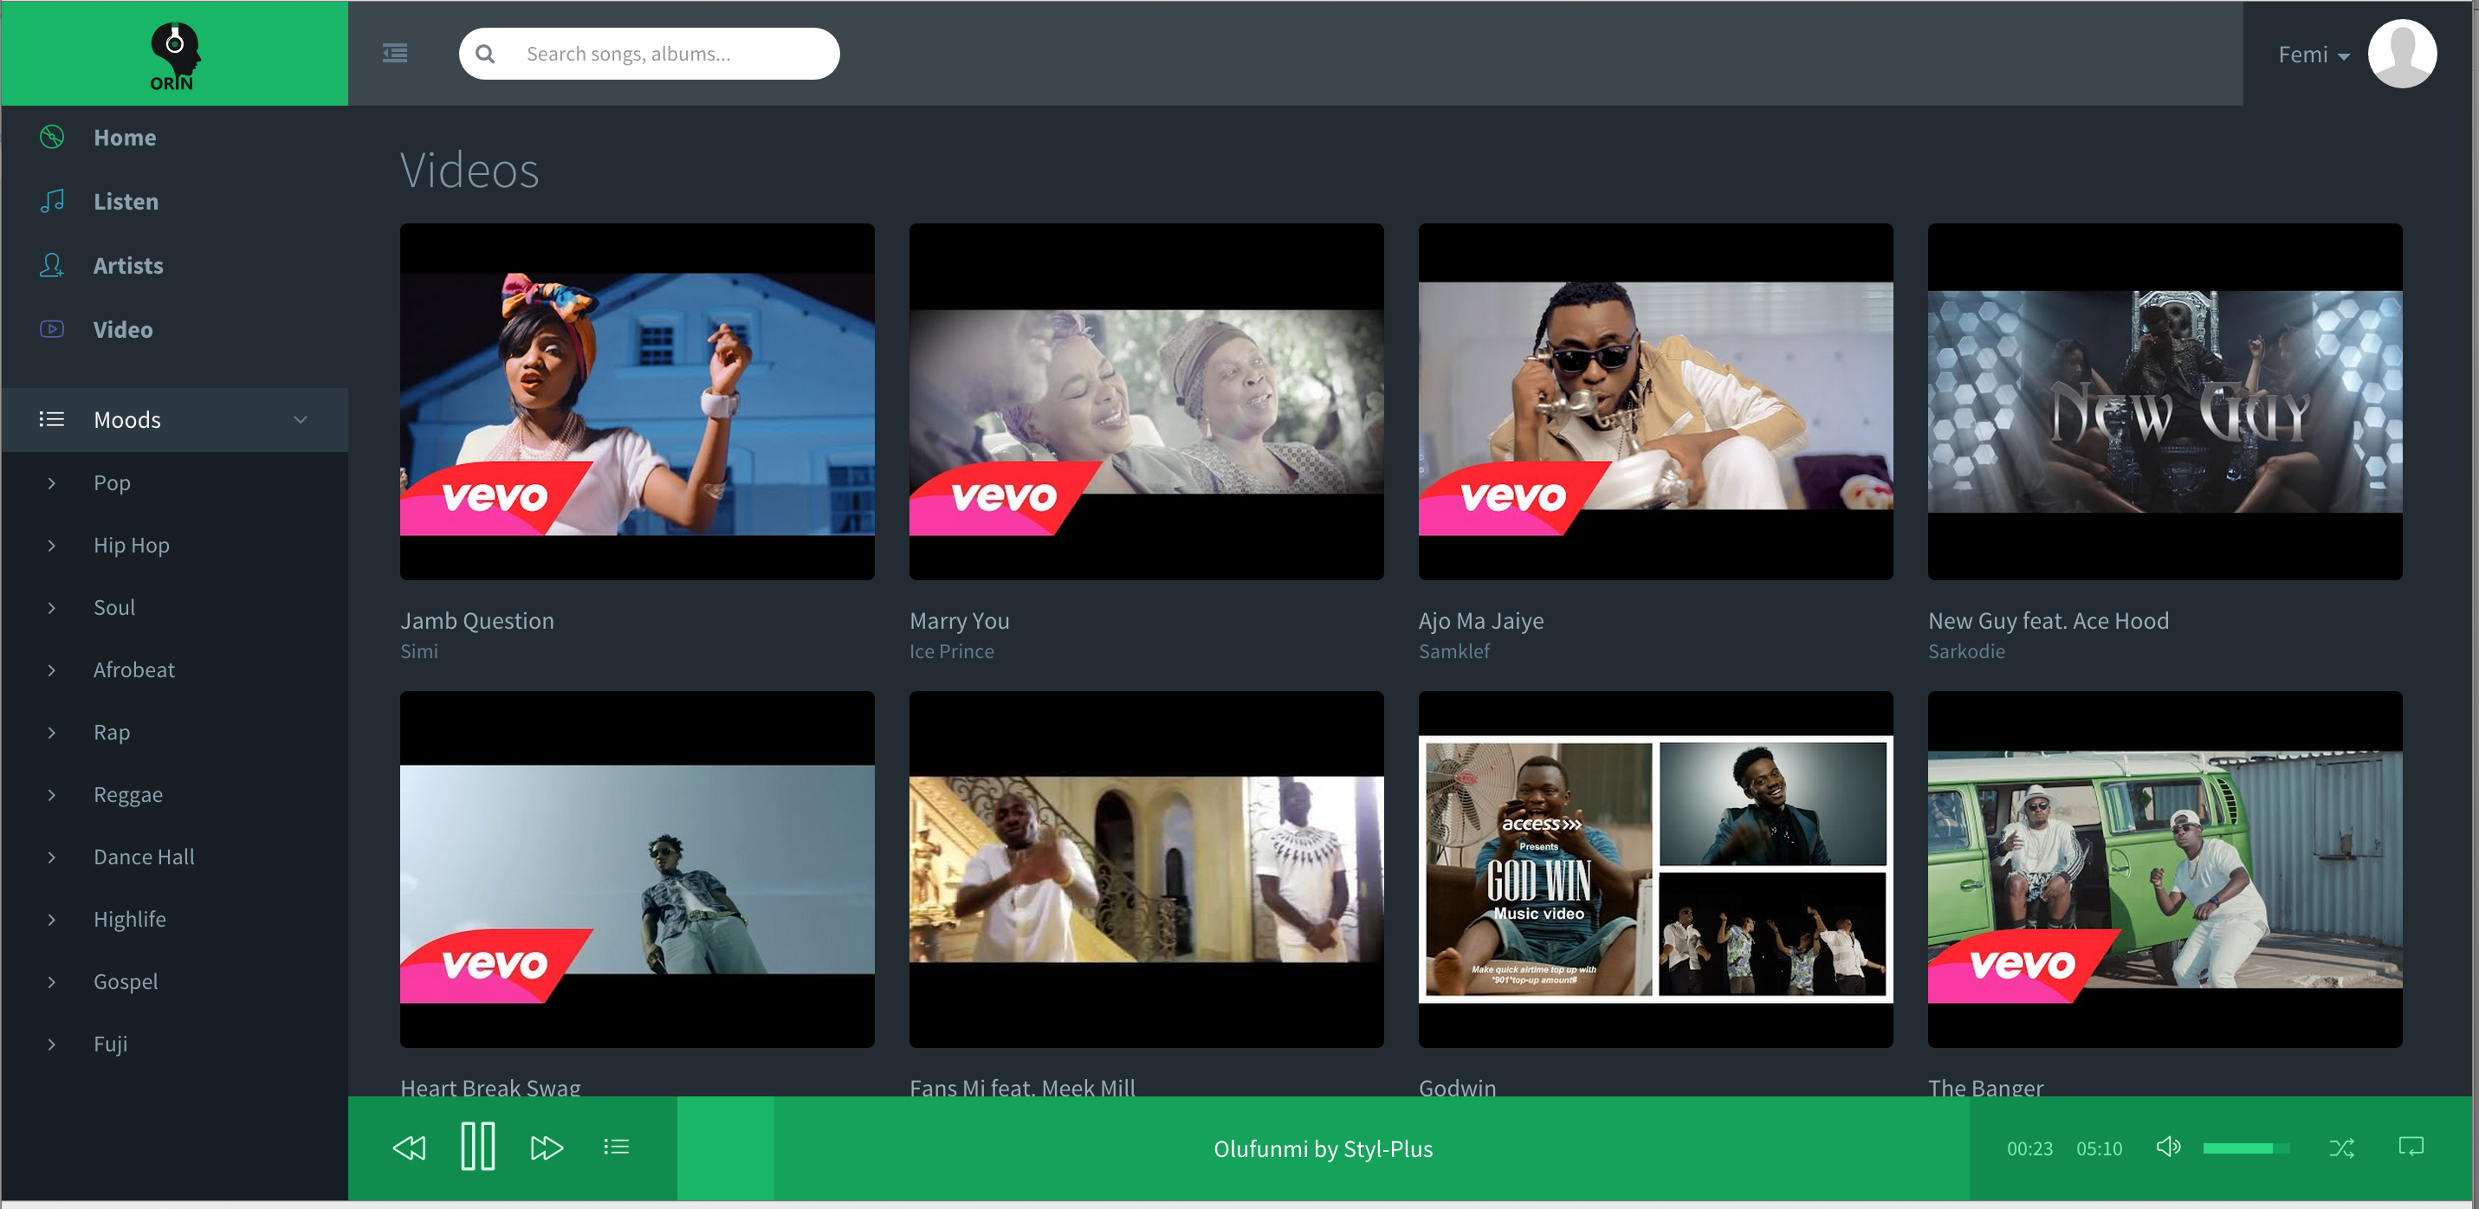The width and height of the screenshot is (2479, 1209).
Task: Click the Artists person icon
Action: coord(52,265)
